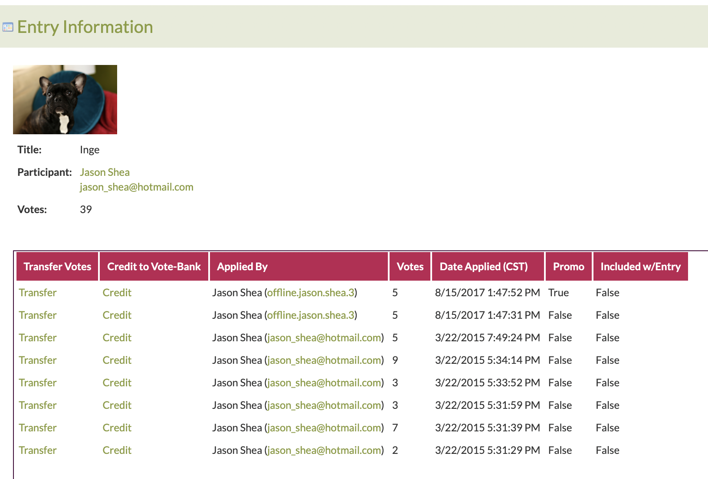Click Transfer for the 8/15/2017 1:47:31 PM row
The width and height of the screenshot is (708, 479).
38,315
